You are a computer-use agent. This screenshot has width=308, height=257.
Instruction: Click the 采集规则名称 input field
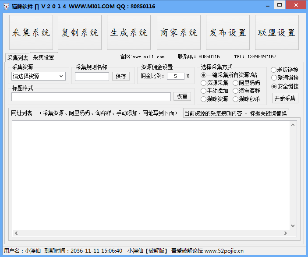tap(92, 77)
